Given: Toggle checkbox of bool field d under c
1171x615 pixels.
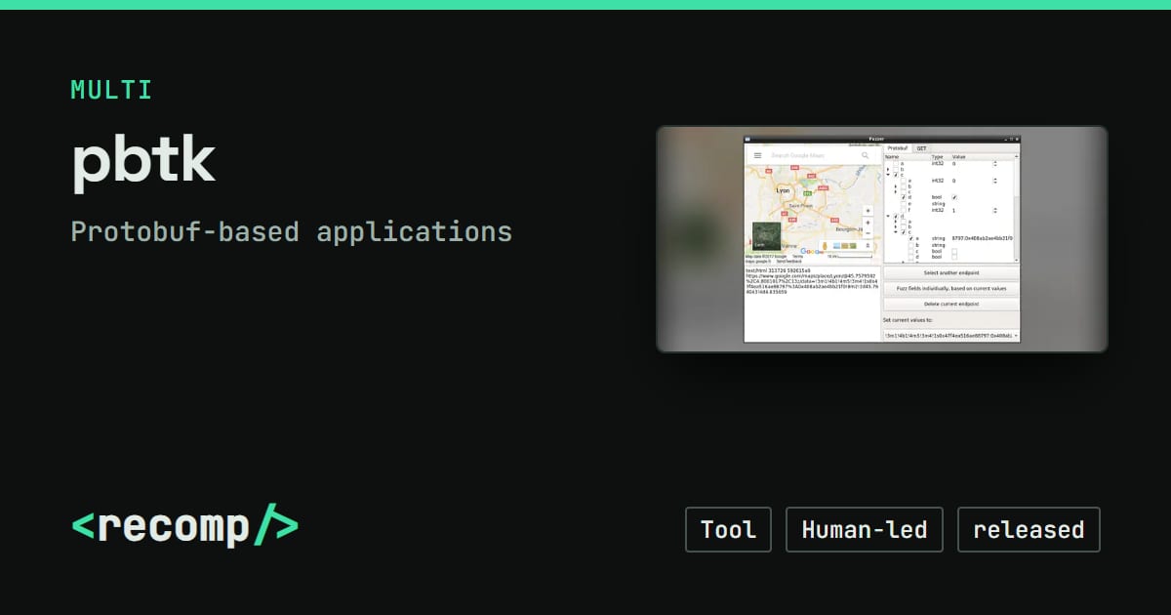Looking at the screenshot, I should pyautogui.click(x=904, y=197).
